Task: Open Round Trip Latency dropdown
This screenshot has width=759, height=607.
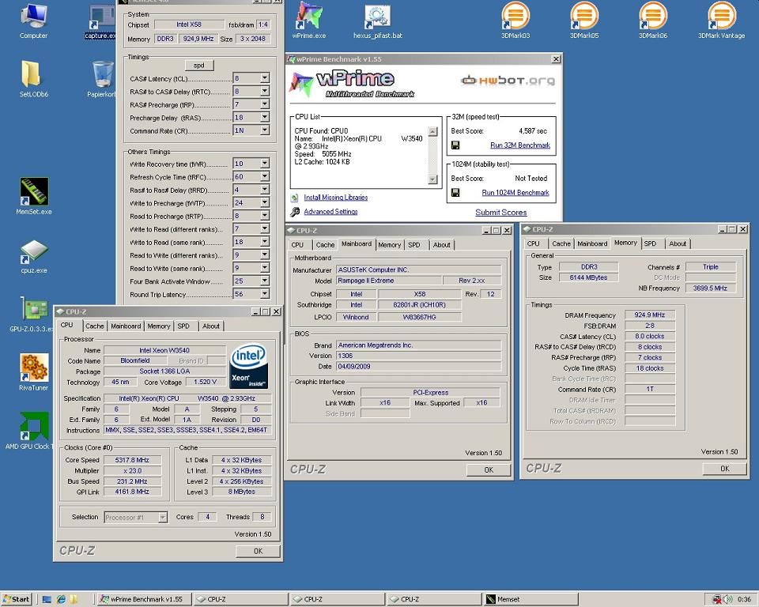Action: [x=265, y=294]
